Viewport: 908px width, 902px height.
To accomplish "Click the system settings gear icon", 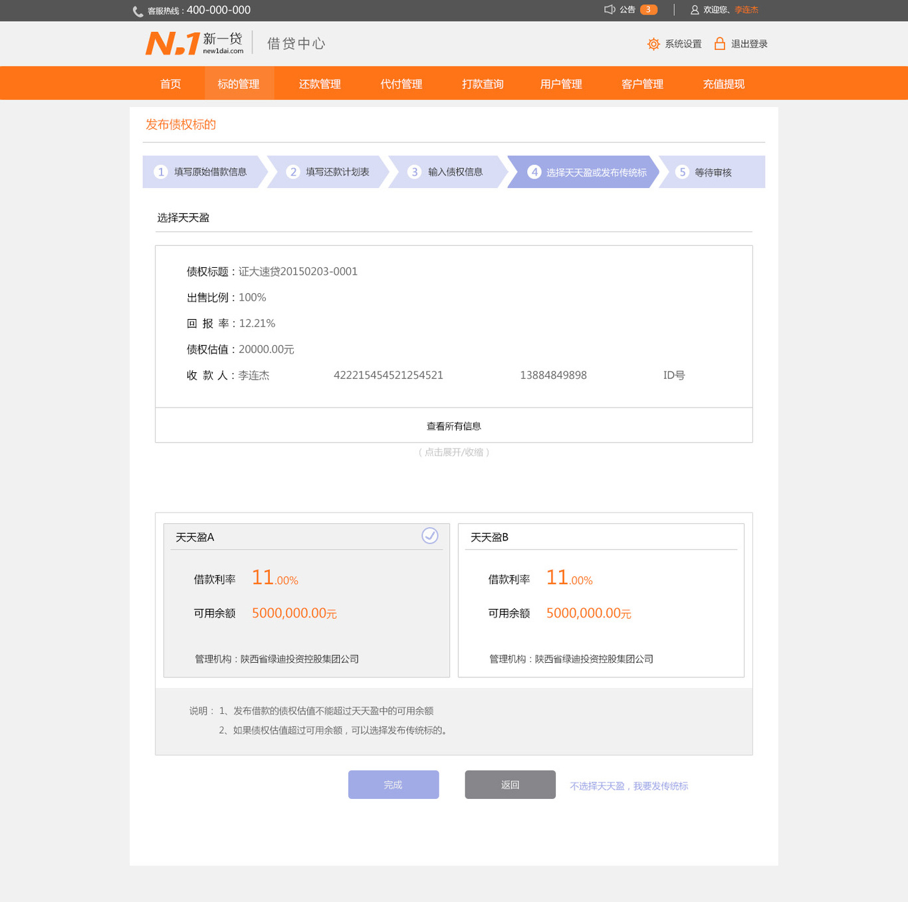I will (653, 44).
